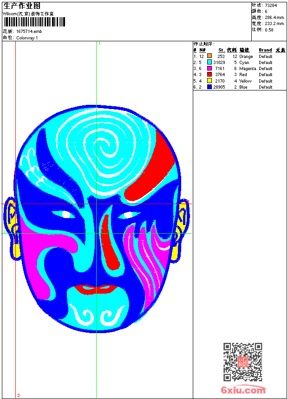Click 'Default' brand in the Blue row
This screenshot has width=288, height=399.
point(266,87)
